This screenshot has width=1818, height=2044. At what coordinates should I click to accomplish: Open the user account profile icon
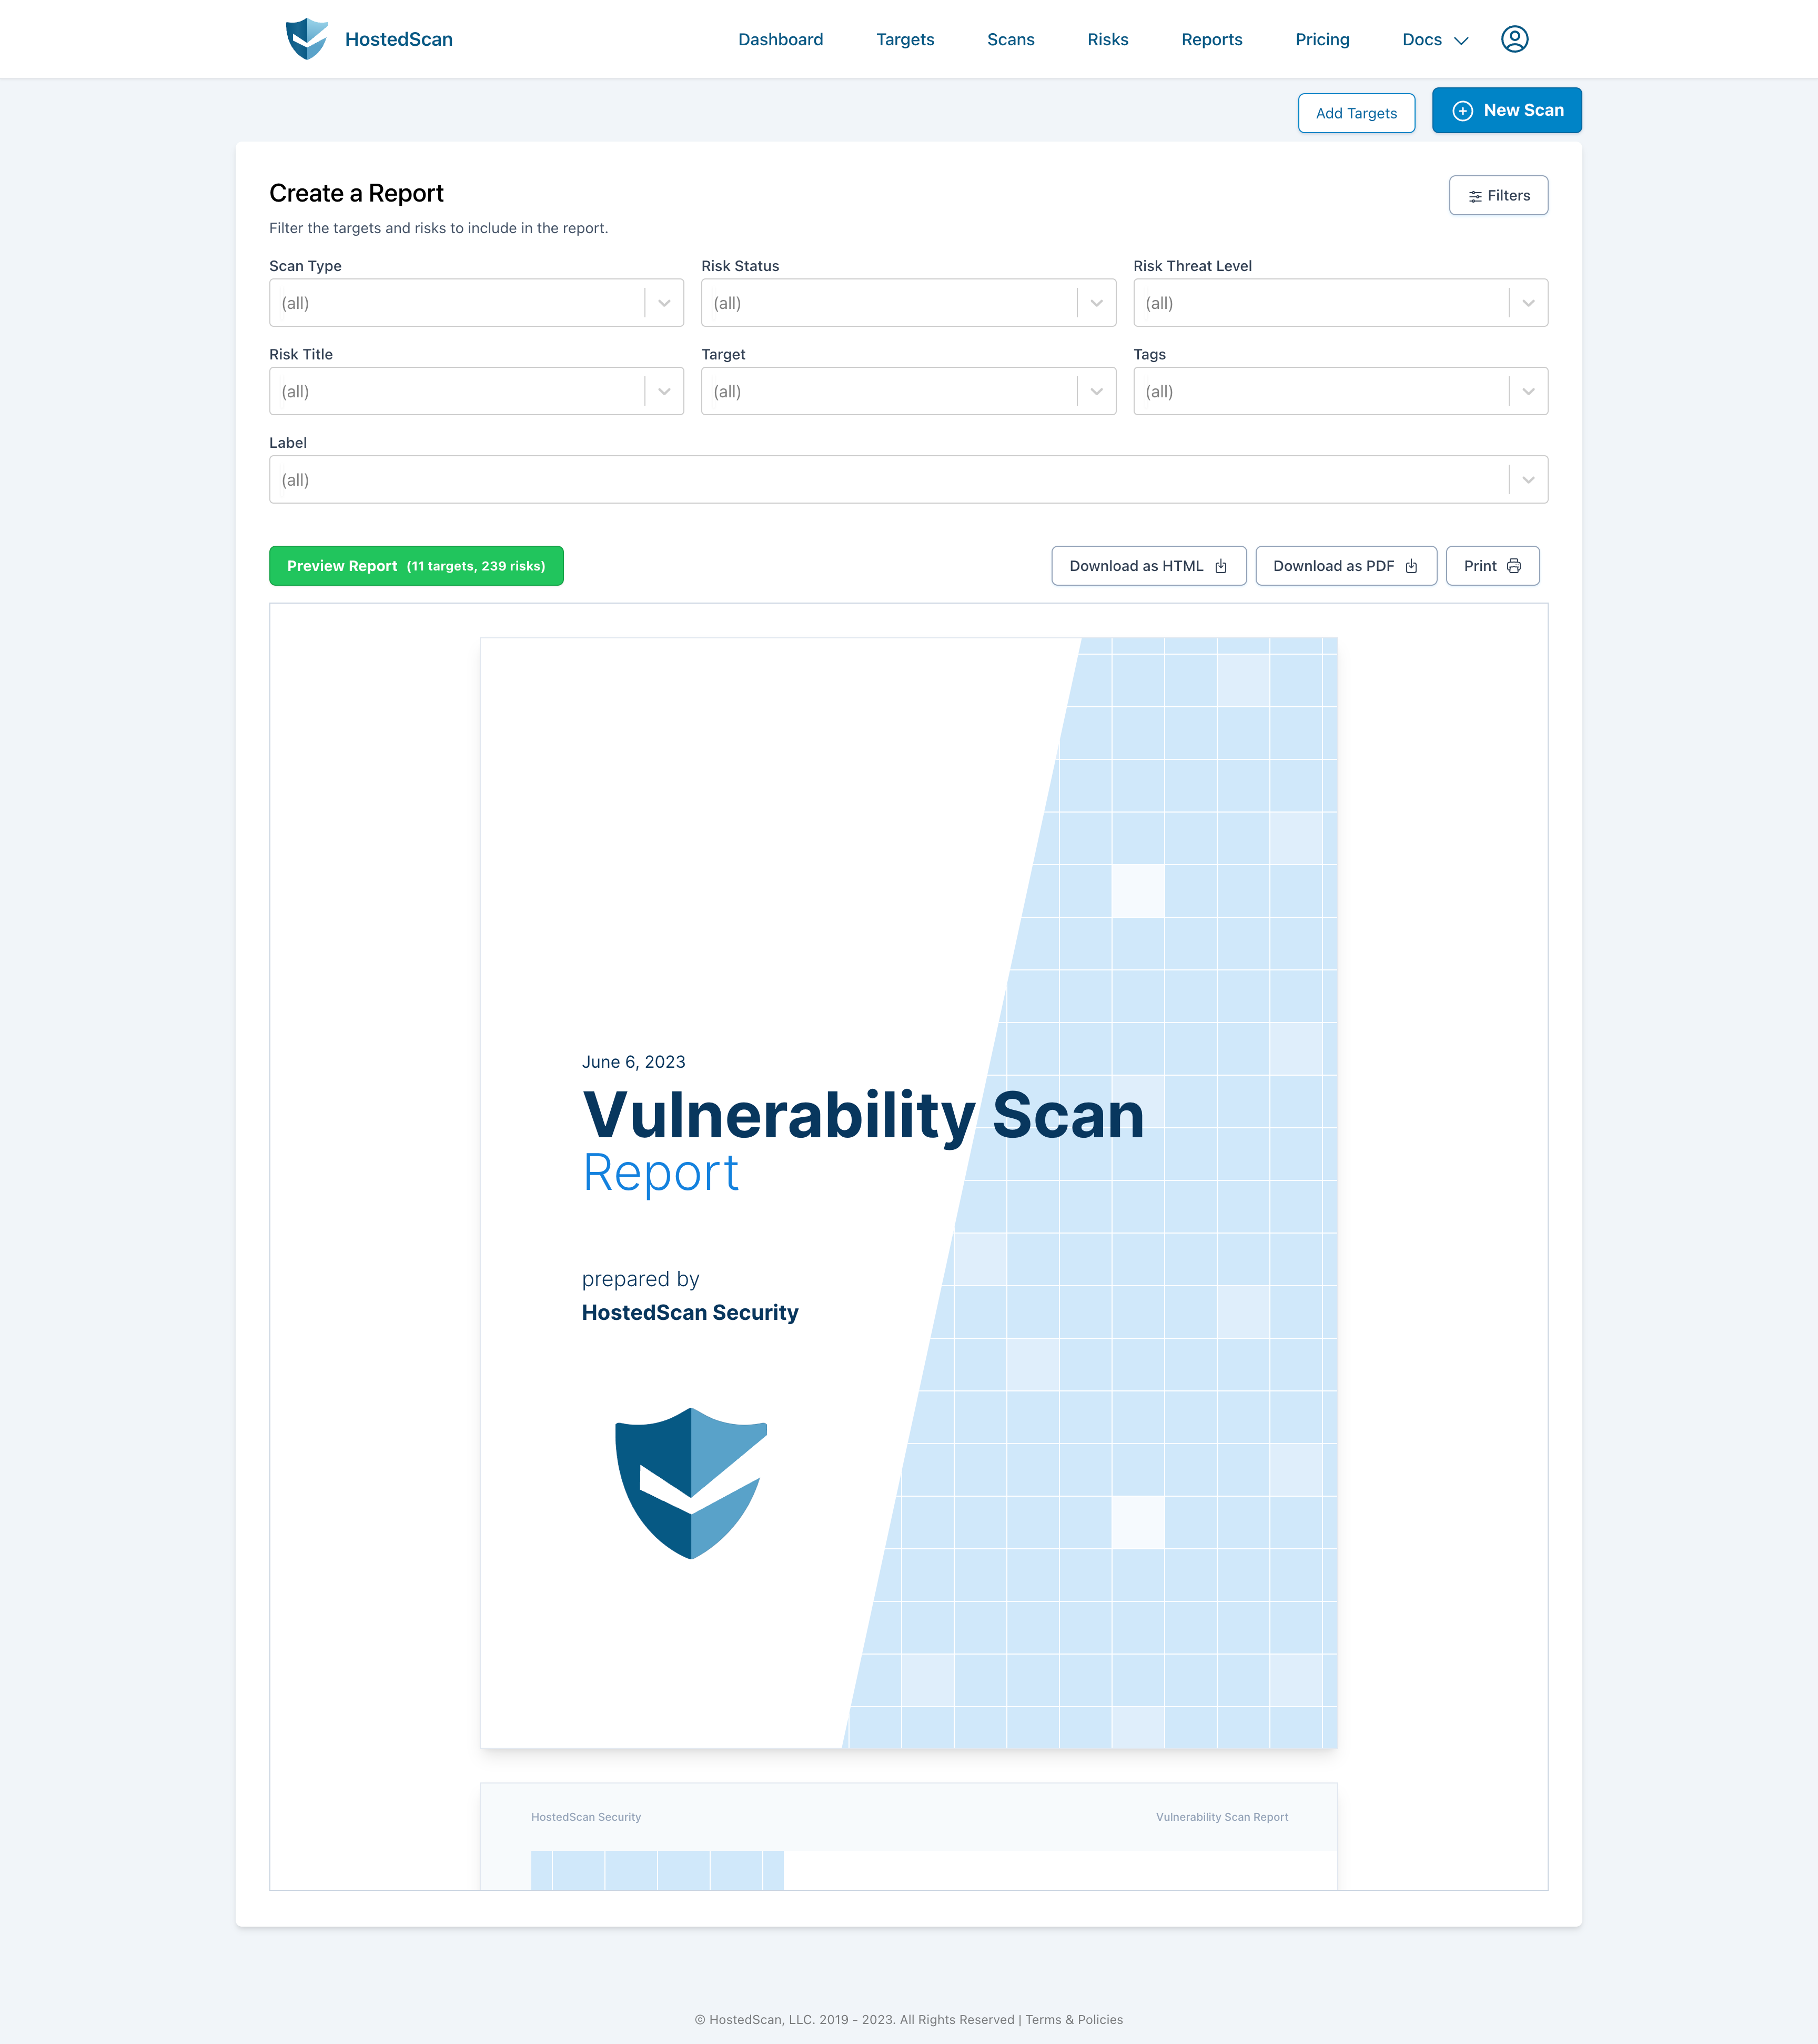[x=1514, y=39]
